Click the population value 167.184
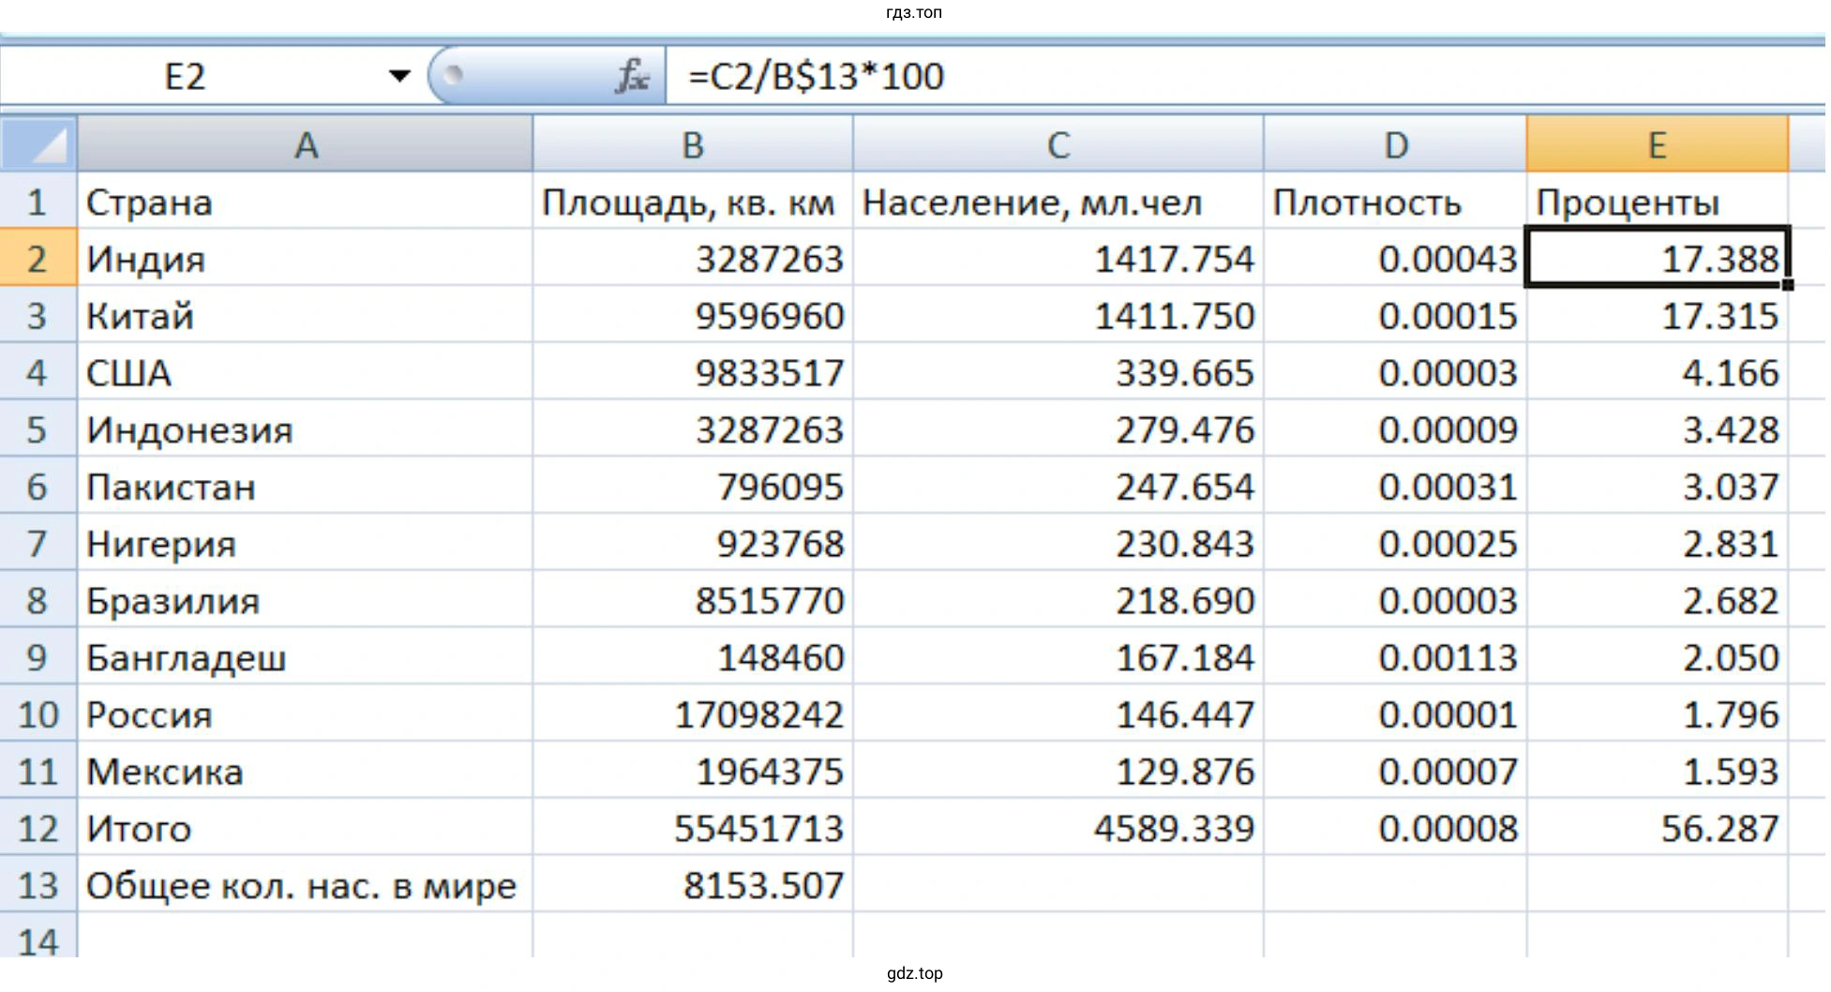The height and width of the screenshot is (992, 1831). (1058, 658)
